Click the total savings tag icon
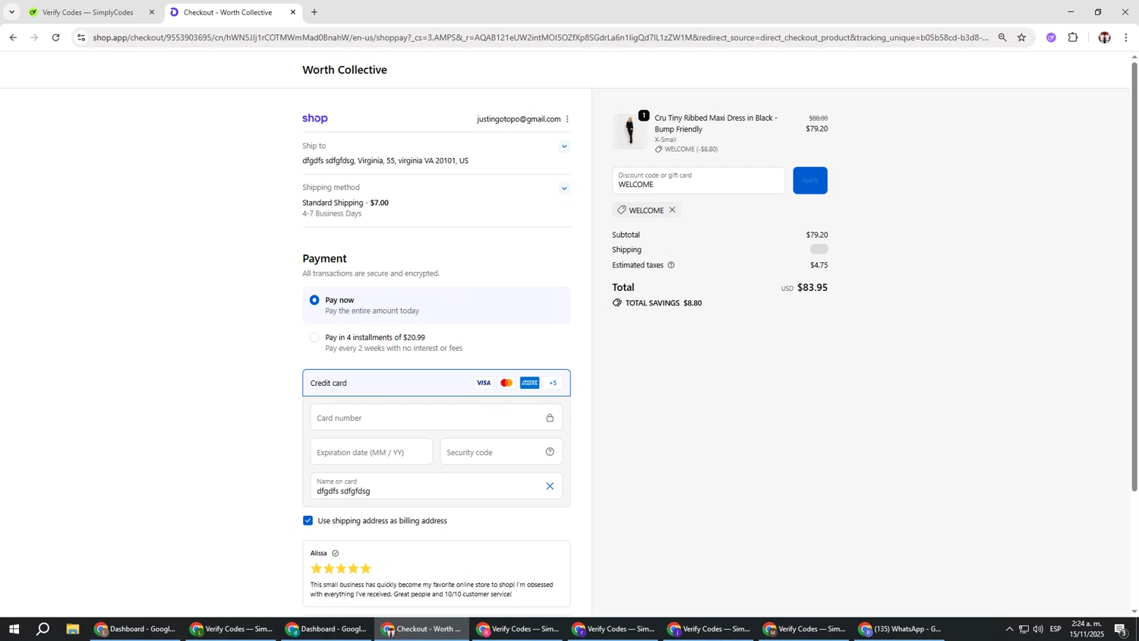 [x=617, y=303]
